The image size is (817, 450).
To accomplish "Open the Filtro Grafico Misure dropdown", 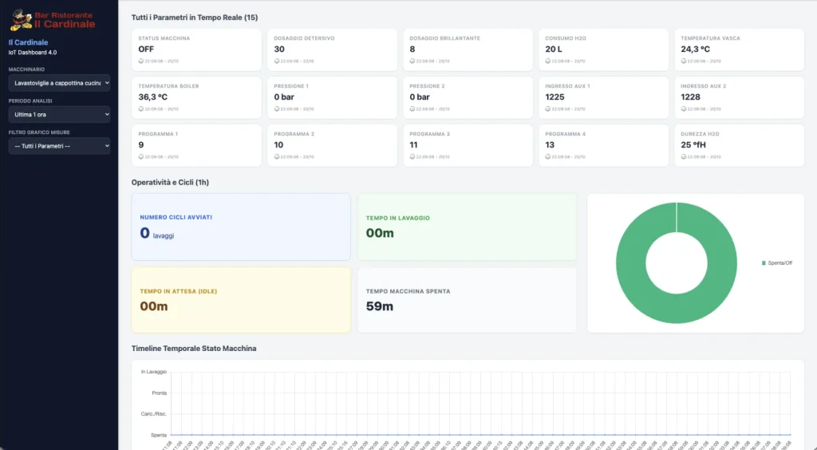I will pyautogui.click(x=59, y=146).
